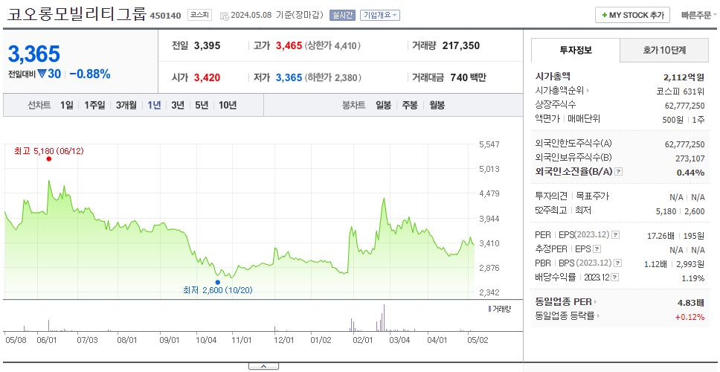Click stock code 450140
This screenshot has height=372, width=720.
(165, 16)
